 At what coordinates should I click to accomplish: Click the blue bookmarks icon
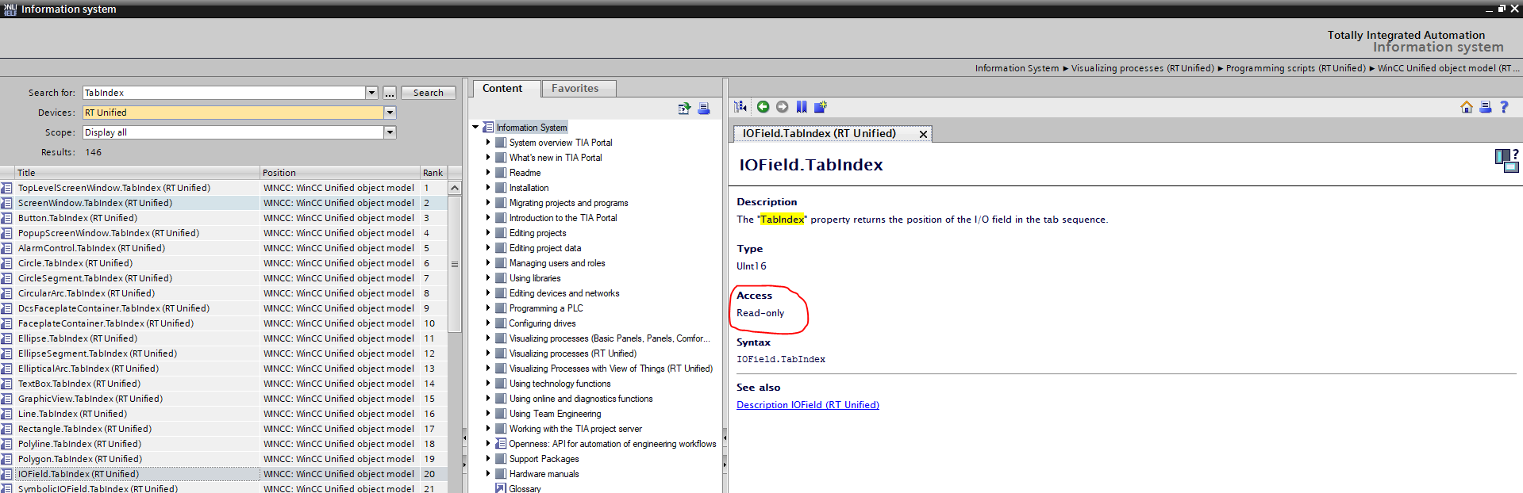[x=802, y=107]
